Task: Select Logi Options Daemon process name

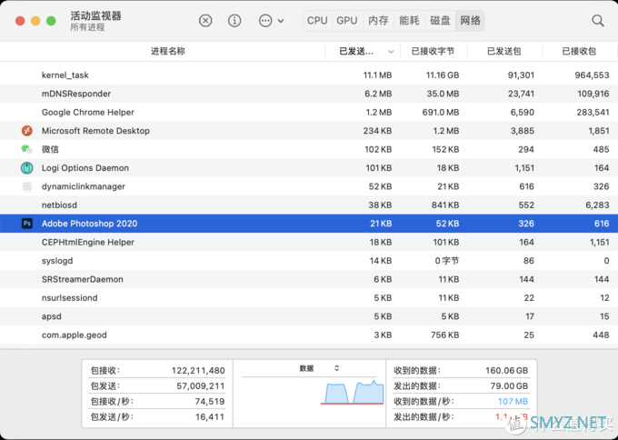Action: coord(85,167)
